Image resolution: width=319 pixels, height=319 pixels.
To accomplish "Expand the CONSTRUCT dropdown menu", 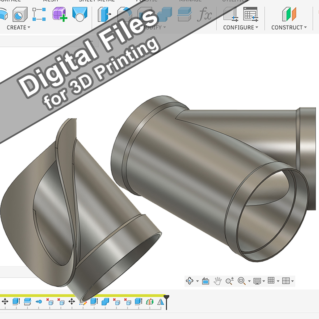I will [289, 27].
